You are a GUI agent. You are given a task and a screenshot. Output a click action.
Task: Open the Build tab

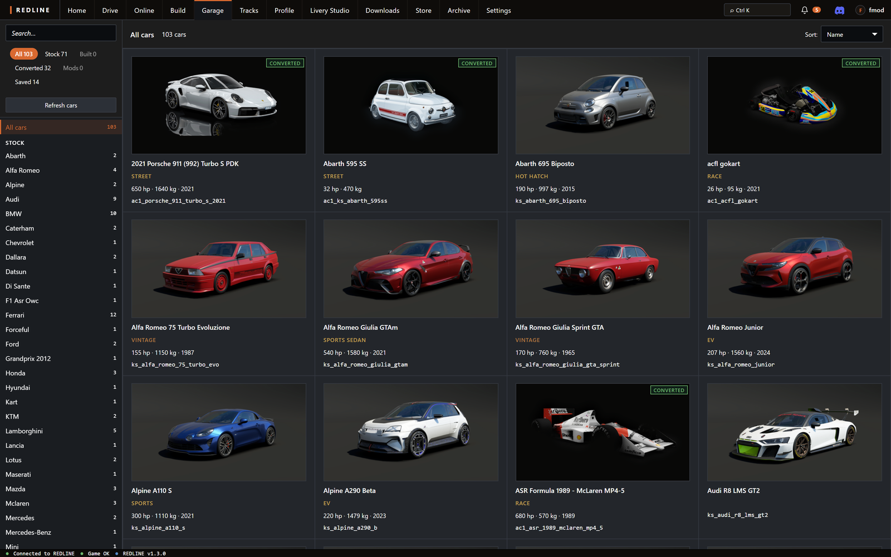178,10
